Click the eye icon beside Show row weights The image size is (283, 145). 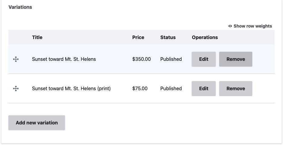(x=230, y=26)
